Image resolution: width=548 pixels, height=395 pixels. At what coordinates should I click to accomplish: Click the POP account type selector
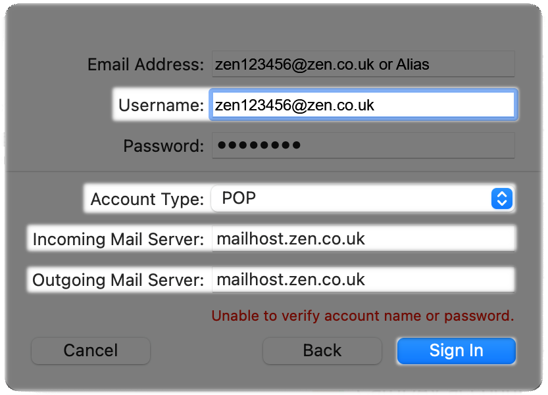tap(362, 198)
